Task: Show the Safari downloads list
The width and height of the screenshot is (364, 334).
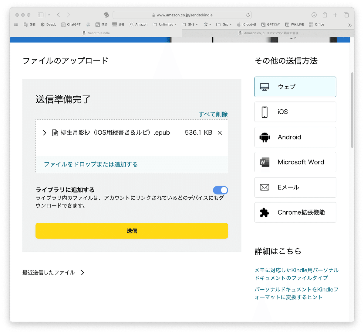Action: click(314, 15)
